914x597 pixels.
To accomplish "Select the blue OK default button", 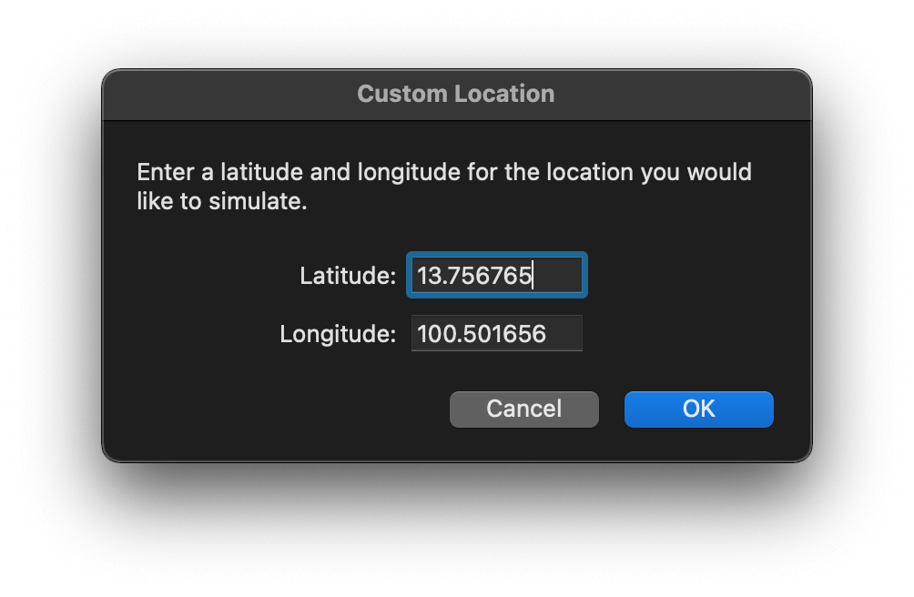I will [698, 409].
